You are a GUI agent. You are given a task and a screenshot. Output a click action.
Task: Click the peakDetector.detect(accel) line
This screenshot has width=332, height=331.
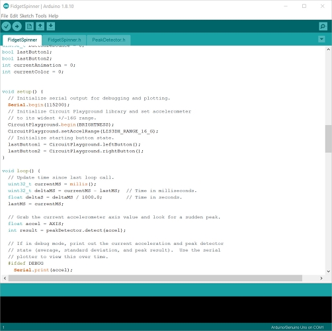click(67, 230)
